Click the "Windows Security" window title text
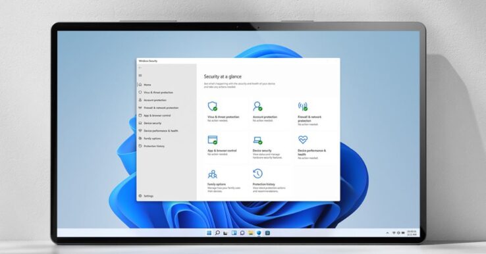The height and width of the screenshot is (254, 486). pos(148,61)
